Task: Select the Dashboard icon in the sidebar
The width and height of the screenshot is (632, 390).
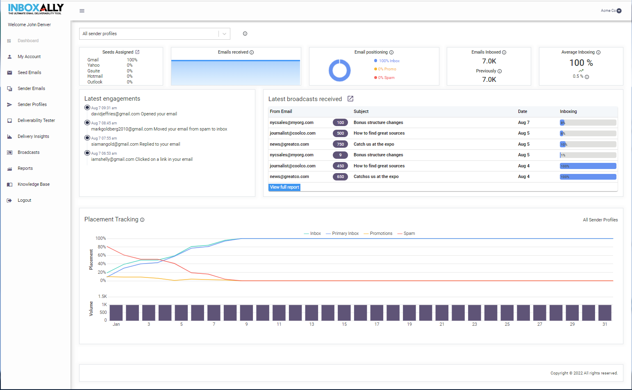Action: (9, 41)
